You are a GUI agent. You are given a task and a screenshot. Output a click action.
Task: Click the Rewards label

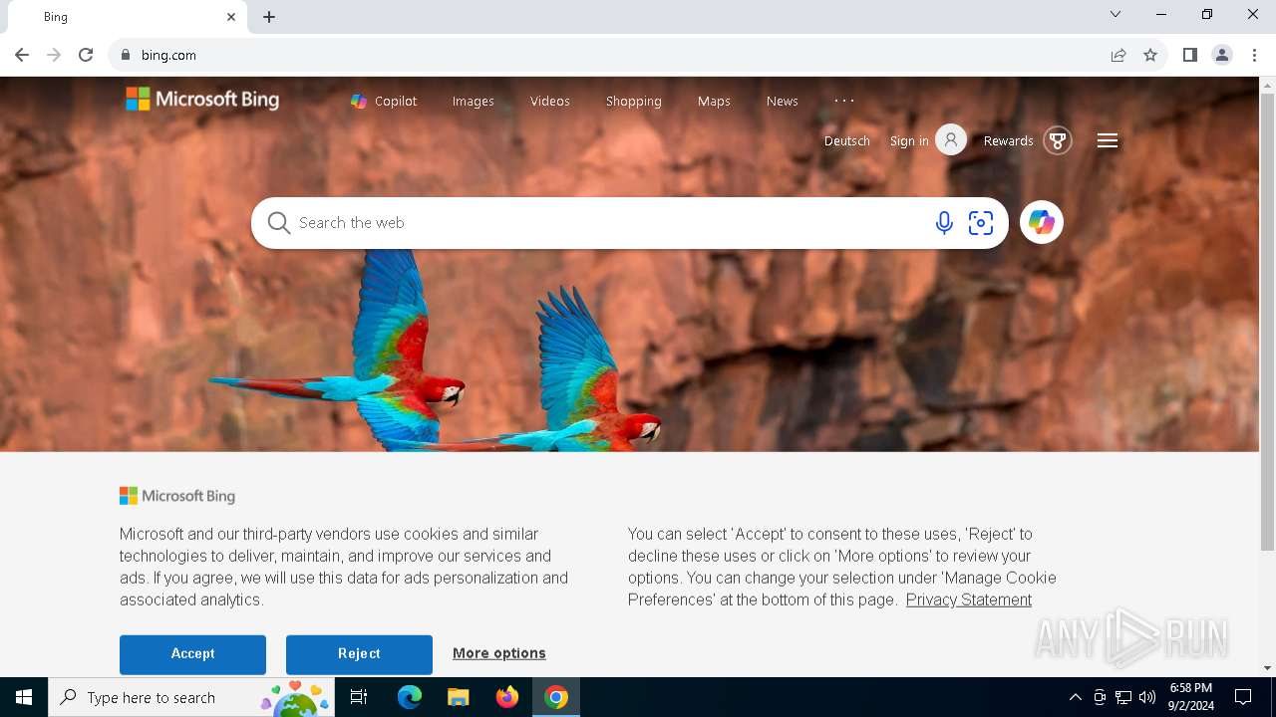[x=1008, y=140]
